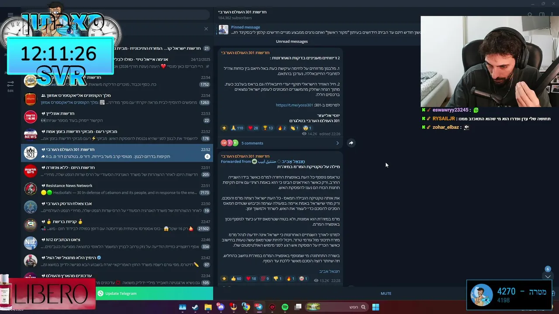Click the trophy reaction with 13
The width and height of the screenshot is (559, 314).
[268, 128]
